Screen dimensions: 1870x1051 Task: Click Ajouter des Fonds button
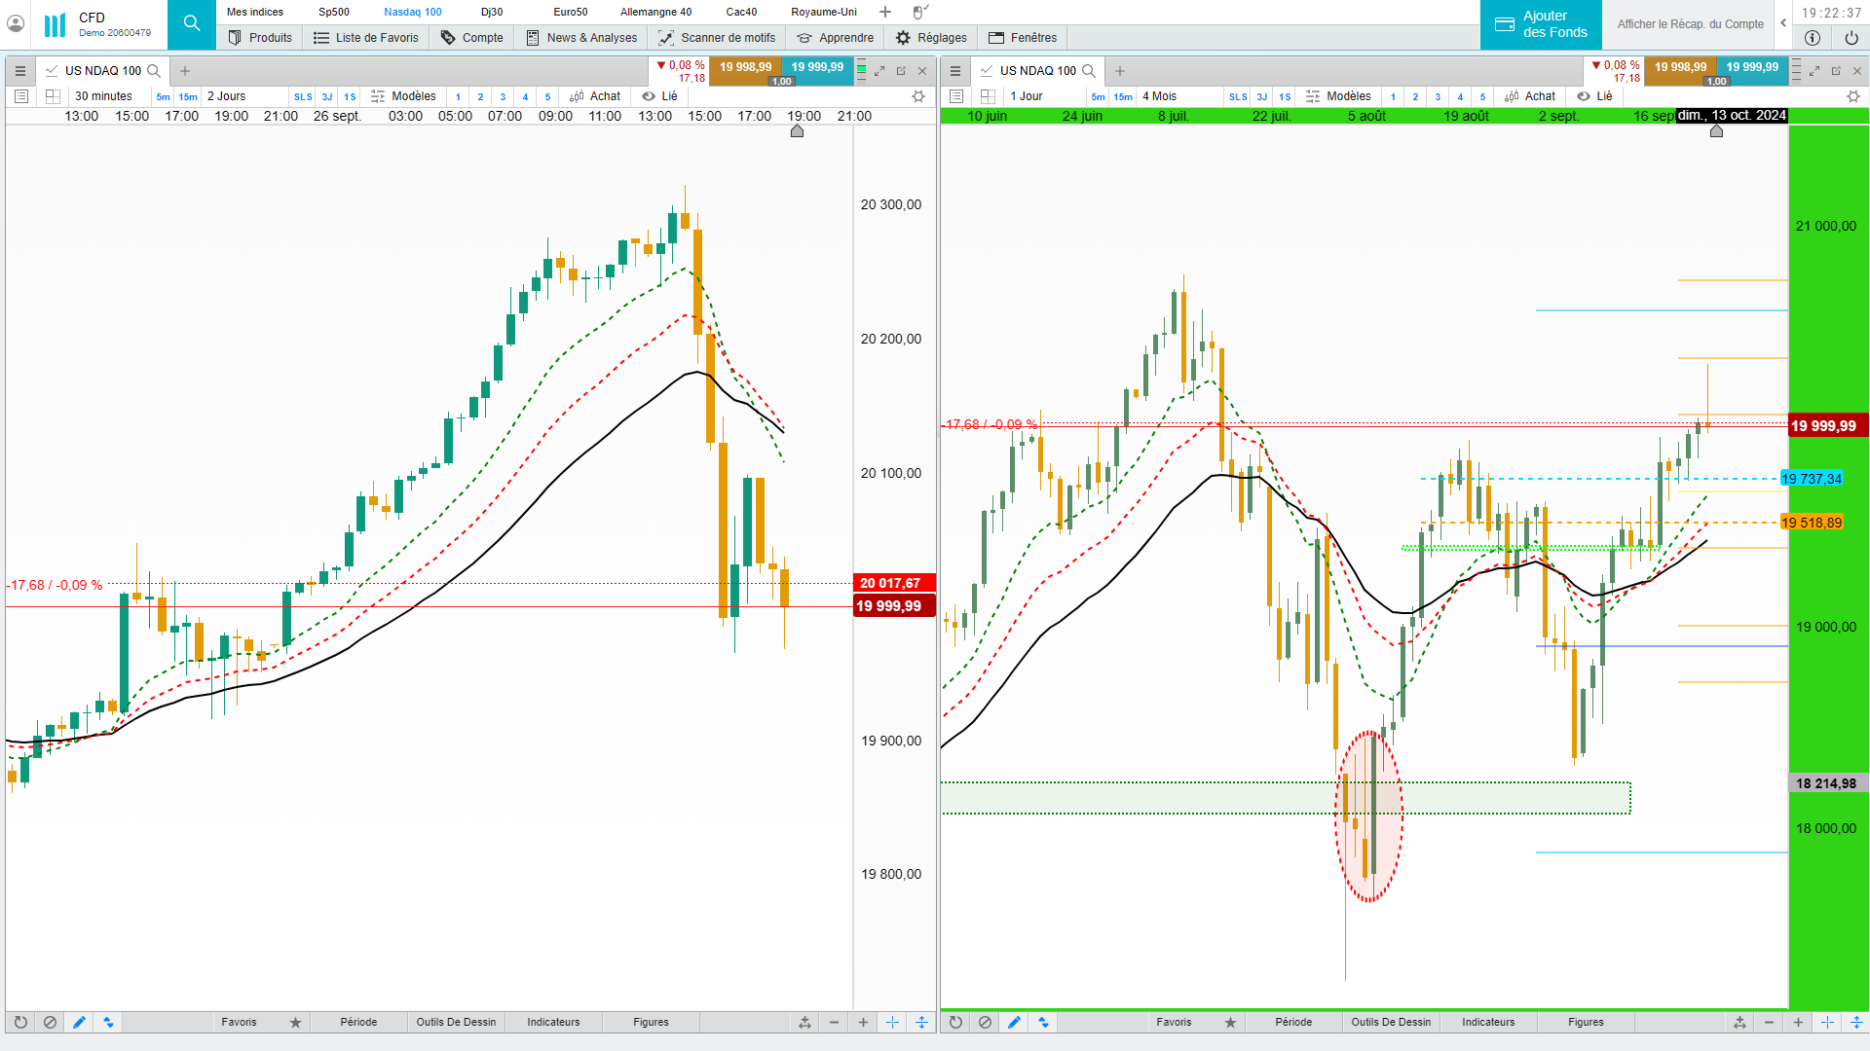[x=1541, y=24]
